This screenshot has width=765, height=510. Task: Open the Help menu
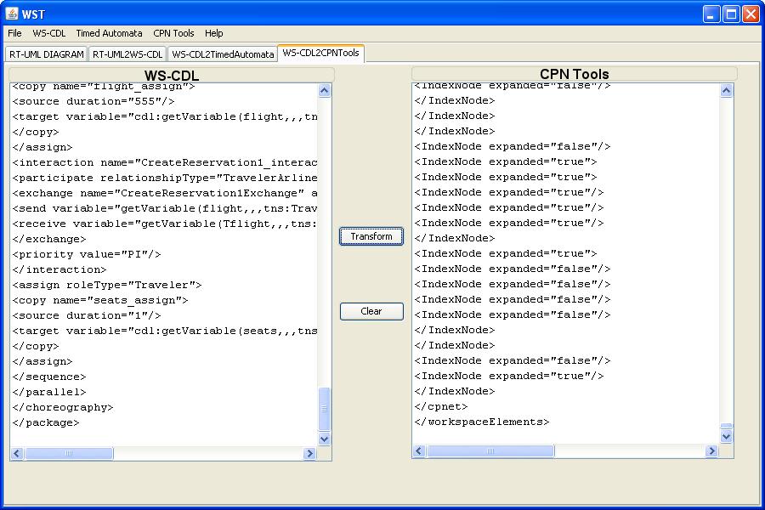[x=213, y=33]
